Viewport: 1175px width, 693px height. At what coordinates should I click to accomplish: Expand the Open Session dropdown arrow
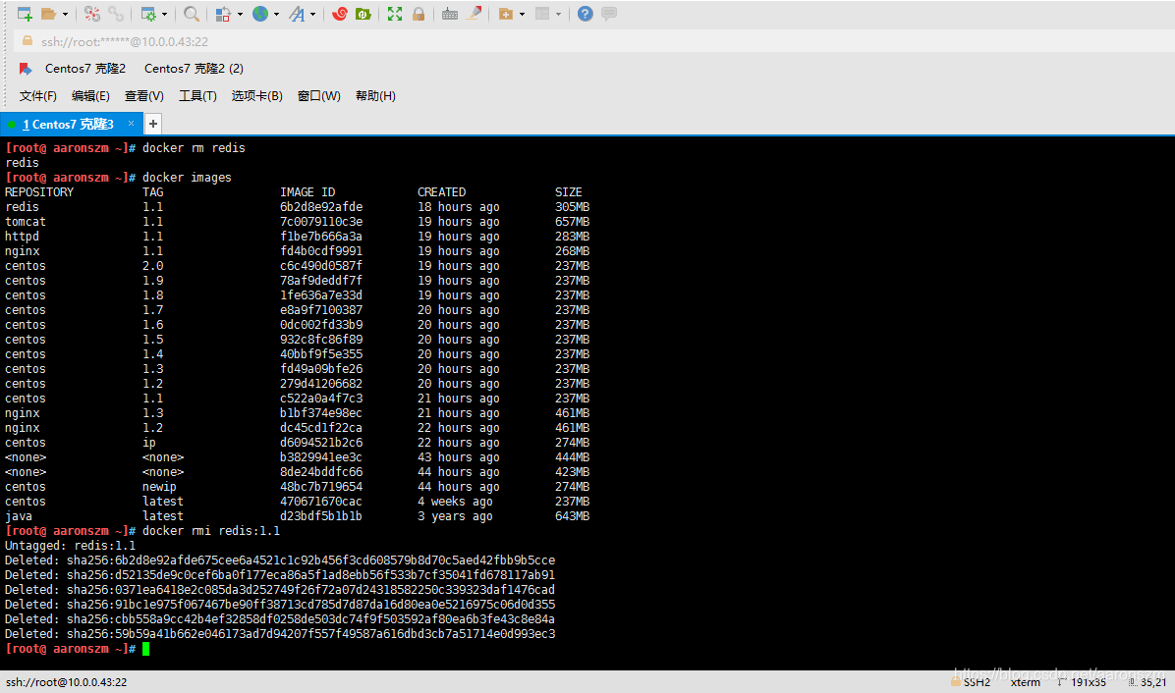[x=65, y=14]
